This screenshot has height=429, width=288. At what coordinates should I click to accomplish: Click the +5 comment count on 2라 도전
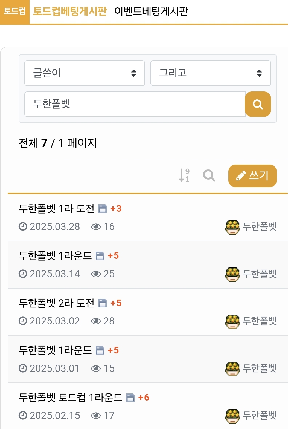pyautogui.click(x=116, y=303)
